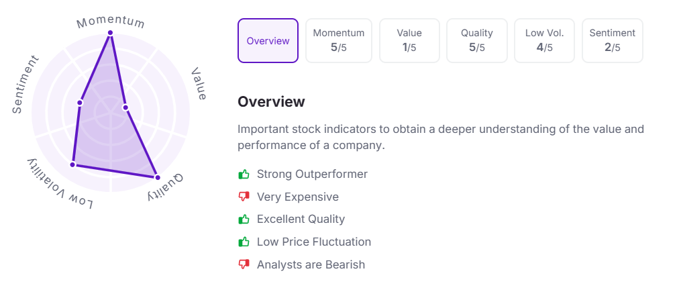This screenshot has height=294, width=677.
Task: Open the Quality 5/5 tab
Action: (477, 41)
